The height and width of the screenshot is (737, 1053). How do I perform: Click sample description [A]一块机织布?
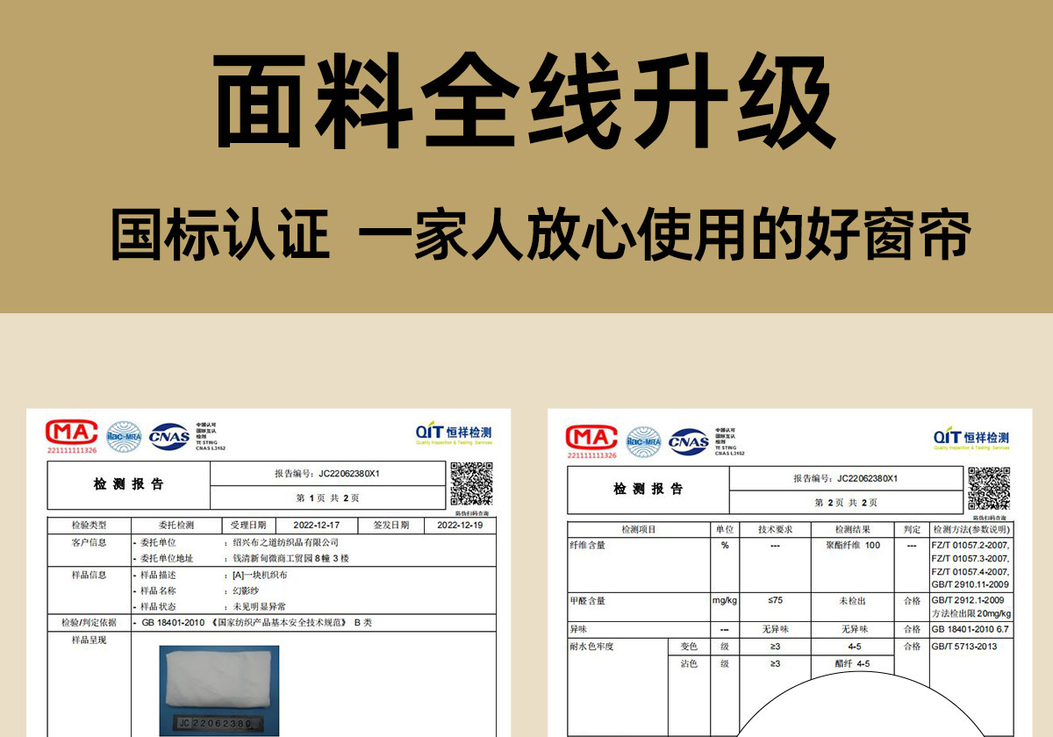tap(260, 575)
